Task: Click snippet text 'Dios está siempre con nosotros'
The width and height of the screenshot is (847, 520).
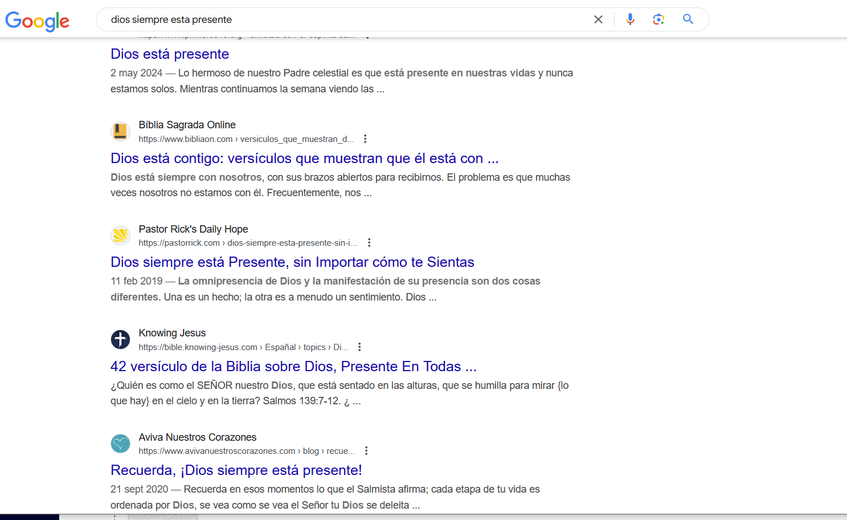Action: pos(186,177)
